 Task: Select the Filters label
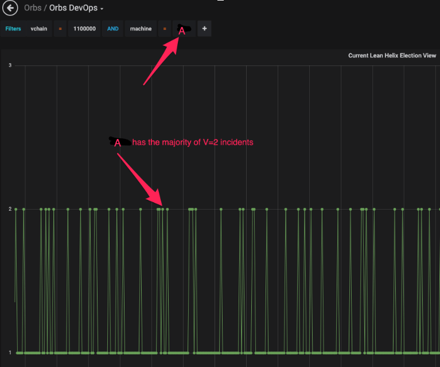(x=13, y=29)
